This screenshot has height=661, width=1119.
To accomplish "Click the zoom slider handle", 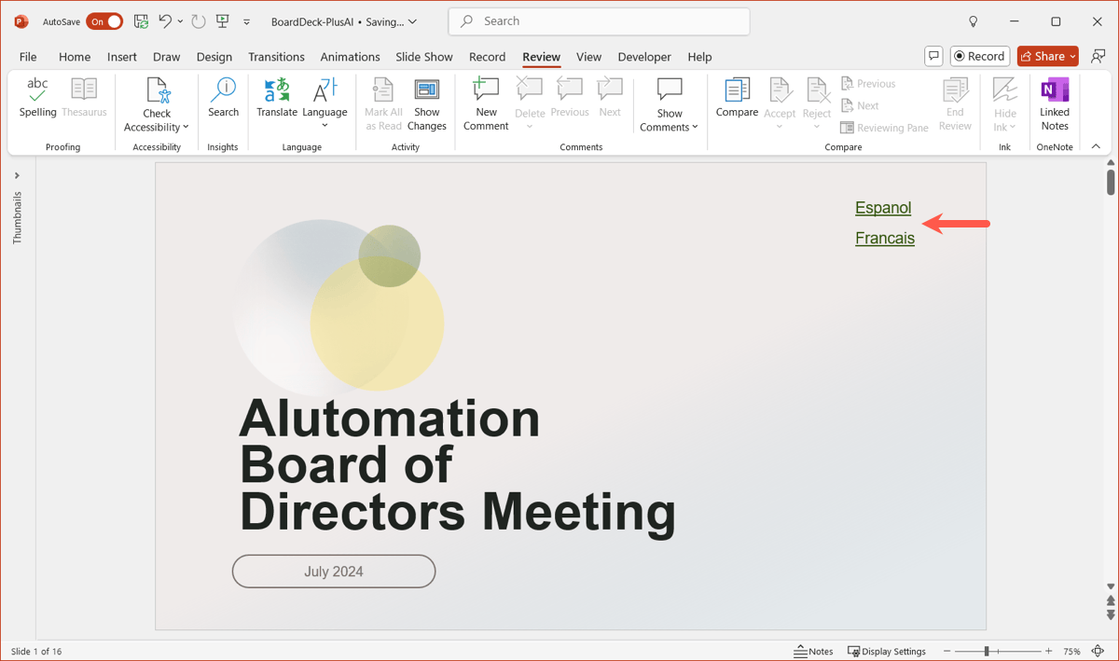I will click(x=987, y=651).
